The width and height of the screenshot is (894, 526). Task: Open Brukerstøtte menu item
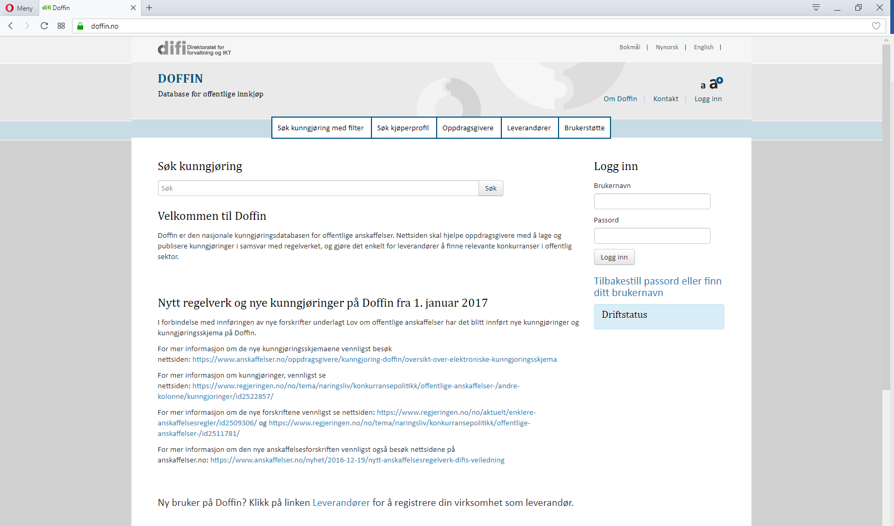click(x=585, y=128)
